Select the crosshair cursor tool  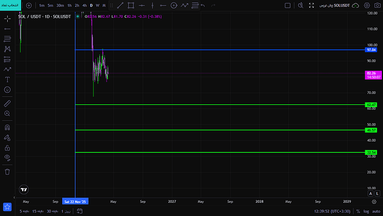click(7, 18)
